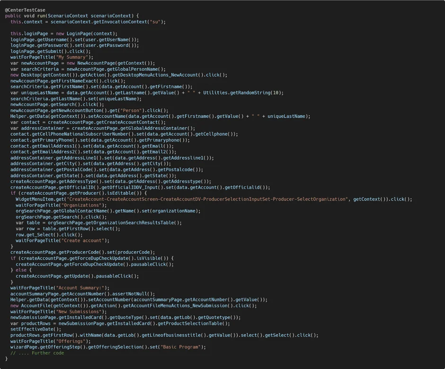Click the waitForPageTitle("Account Summary:") line
The width and height of the screenshot is (445, 369).
60,288
